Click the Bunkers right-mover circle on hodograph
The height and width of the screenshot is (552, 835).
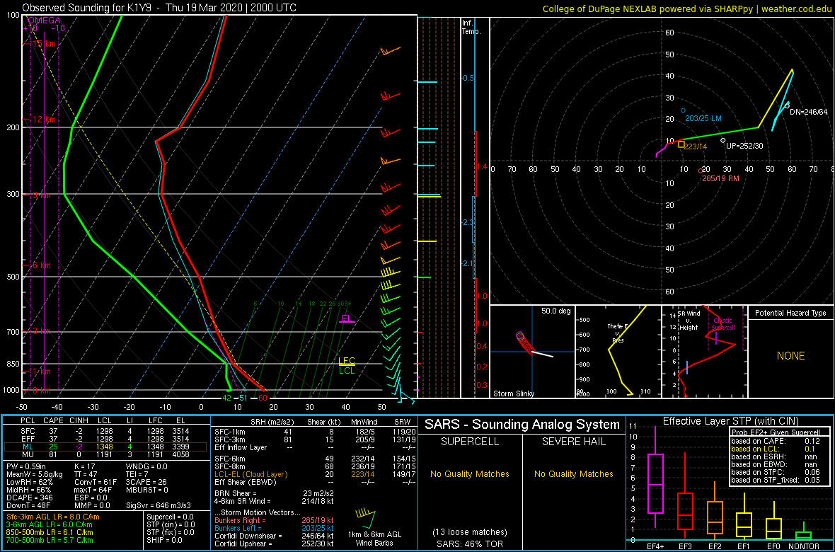click(700, 171)
